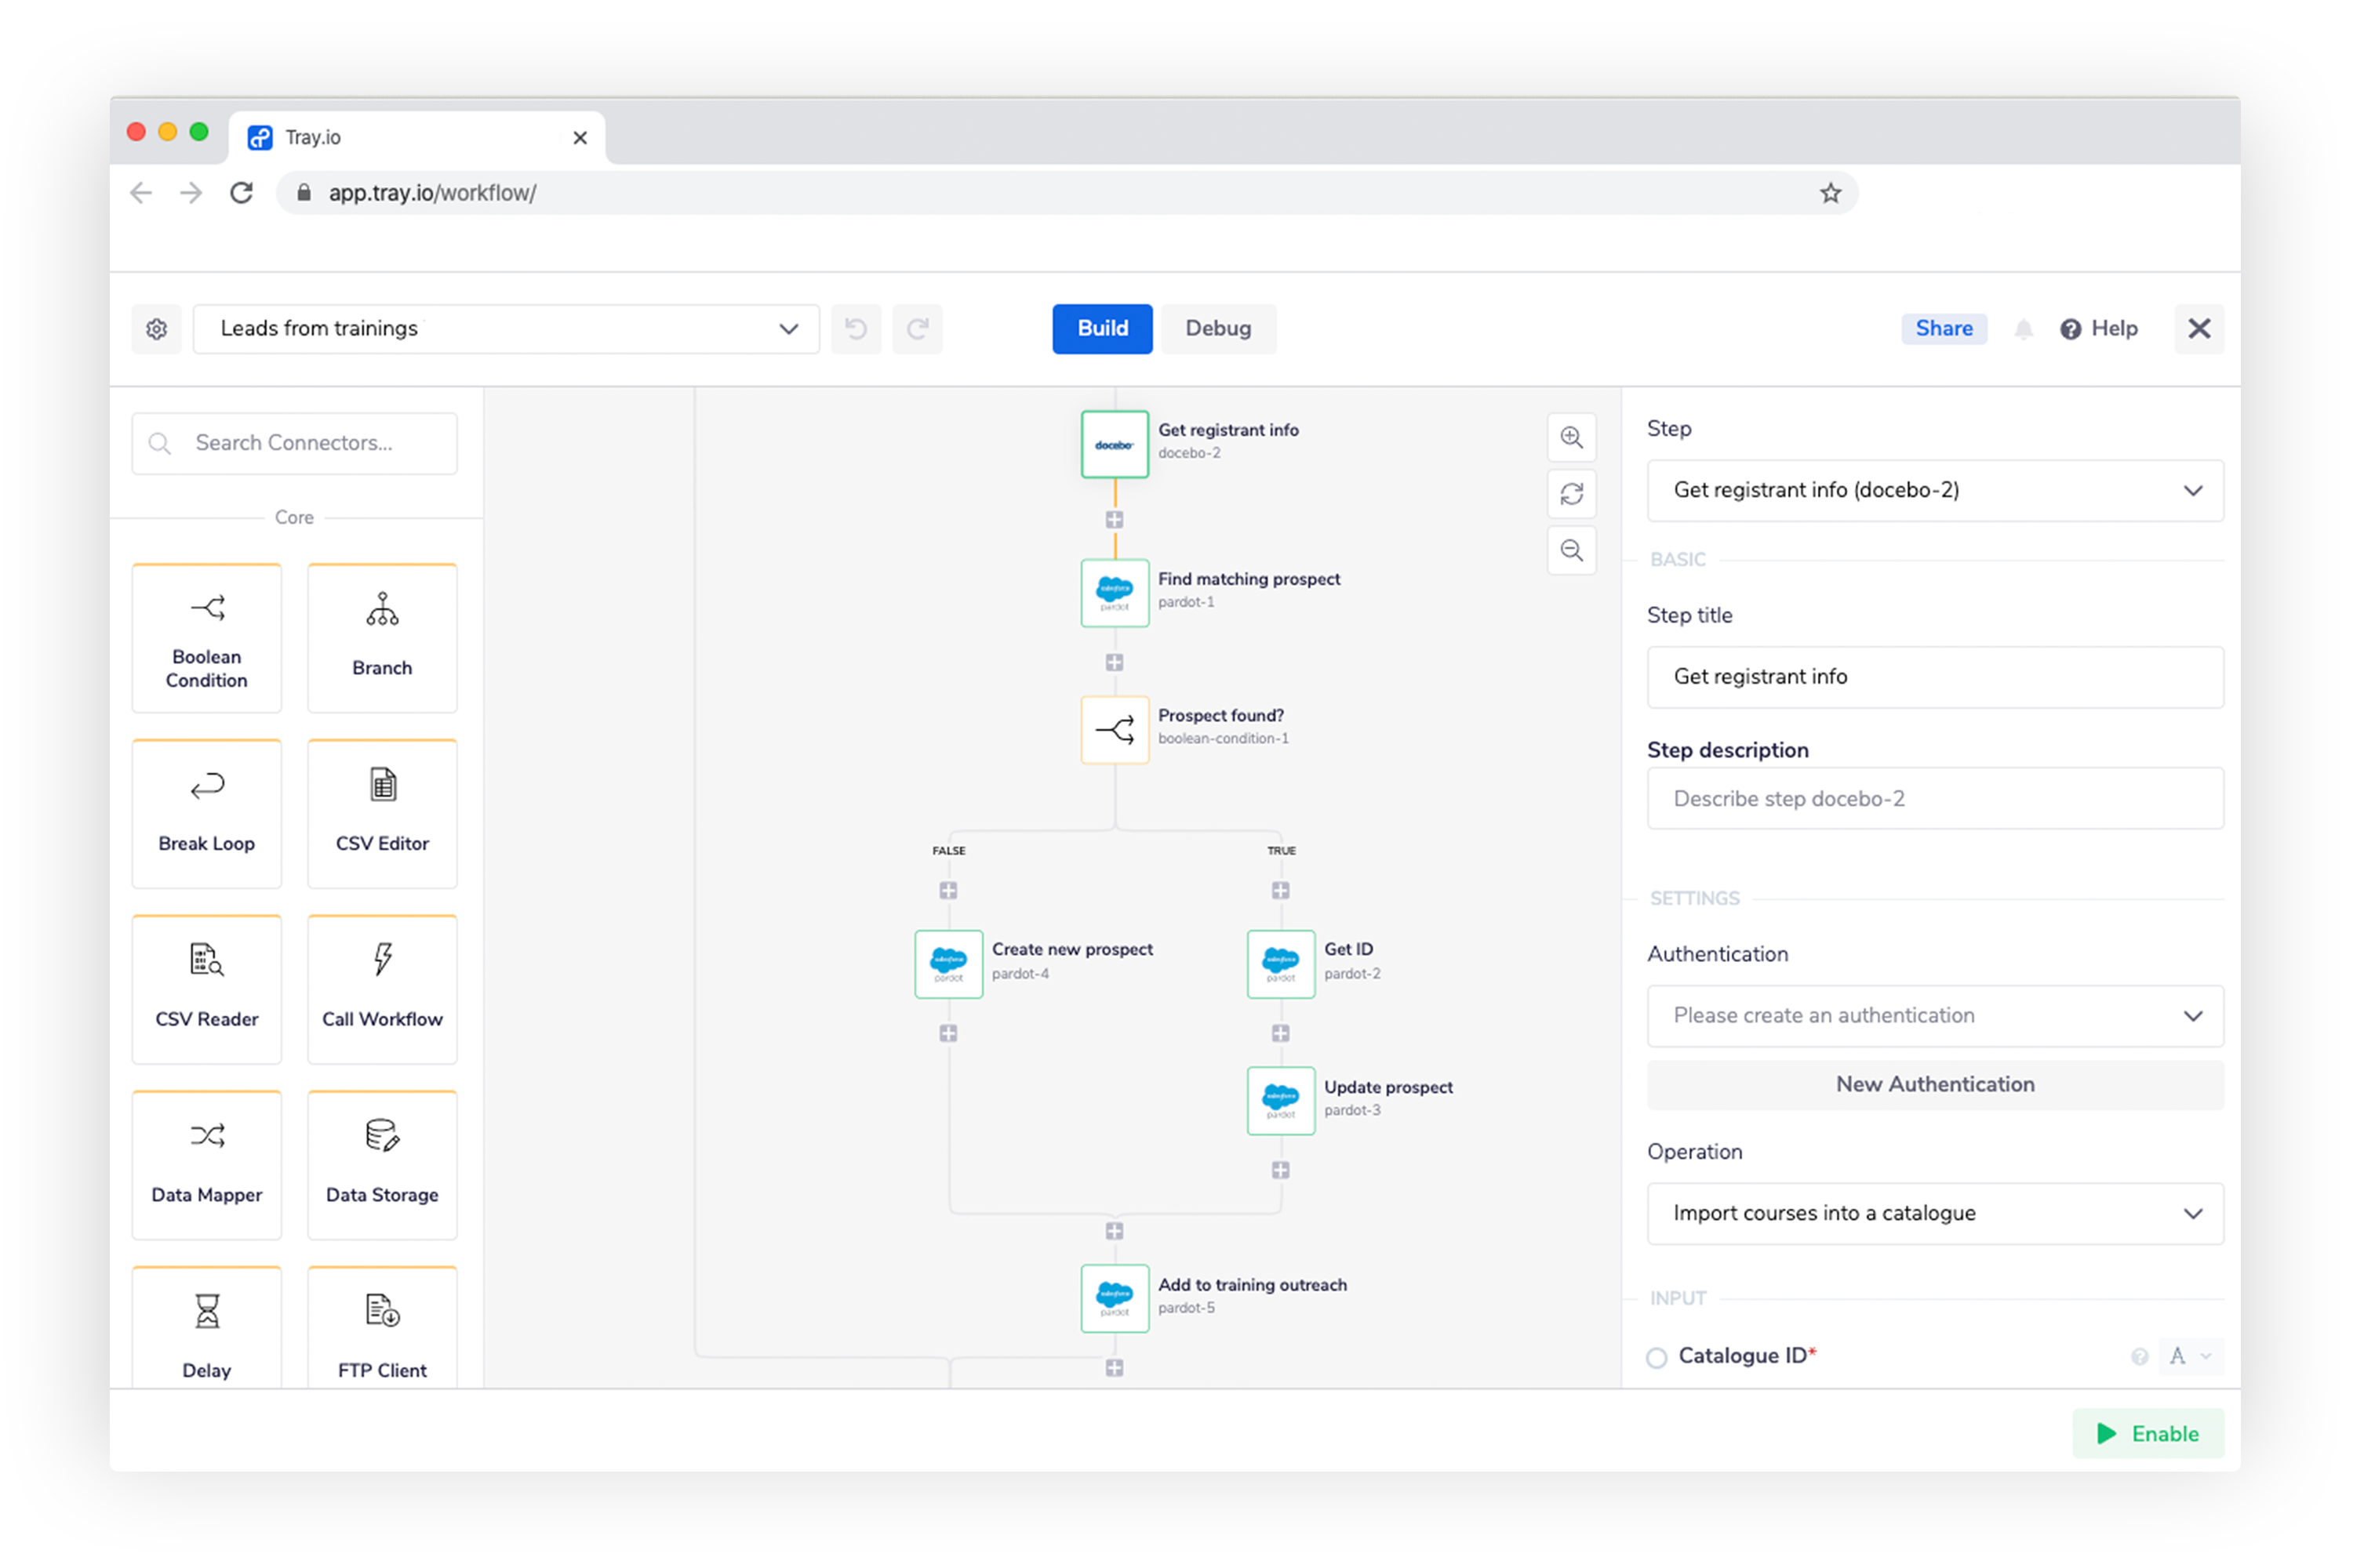Screen dimensions: 2353x1568
Task: Select the Data Mapper connector
Action: coord(207,1165)
